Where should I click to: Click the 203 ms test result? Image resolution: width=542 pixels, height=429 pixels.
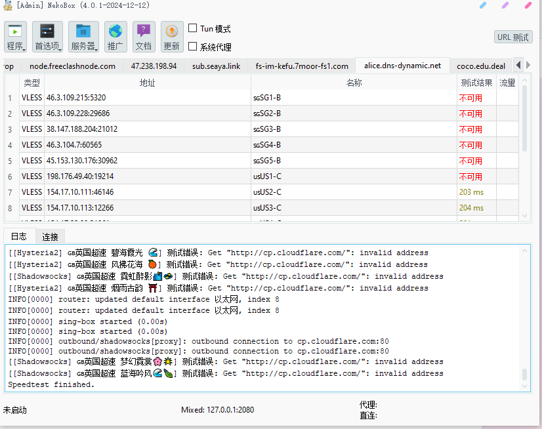coord(471,192)
